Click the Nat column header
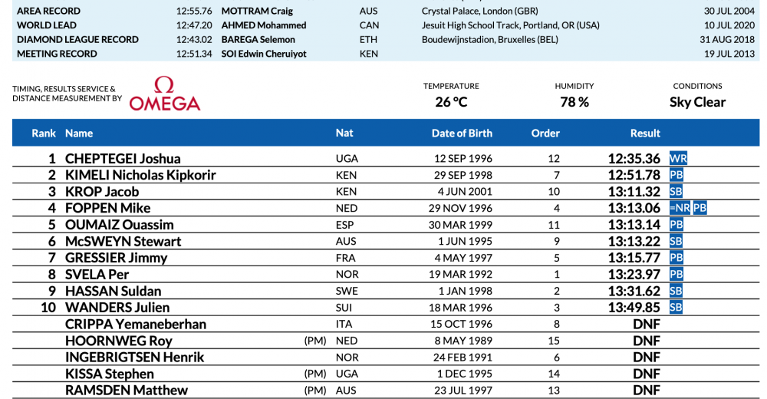Screen dimensions: 767x399 click(344, 134)
